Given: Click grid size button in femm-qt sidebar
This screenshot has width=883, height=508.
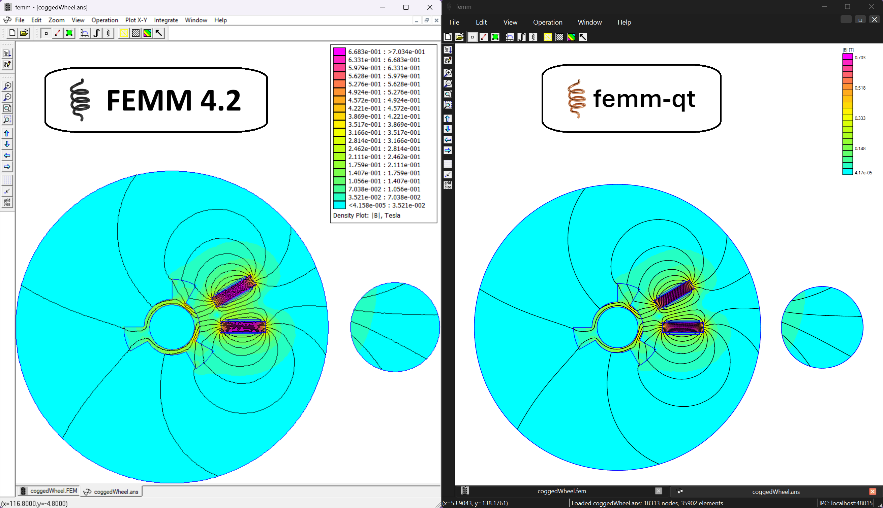Looking at the screenshot, I should 448,185.
